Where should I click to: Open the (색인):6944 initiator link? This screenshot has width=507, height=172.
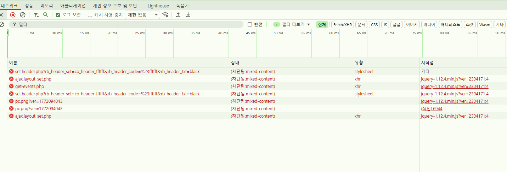(432, 109)
